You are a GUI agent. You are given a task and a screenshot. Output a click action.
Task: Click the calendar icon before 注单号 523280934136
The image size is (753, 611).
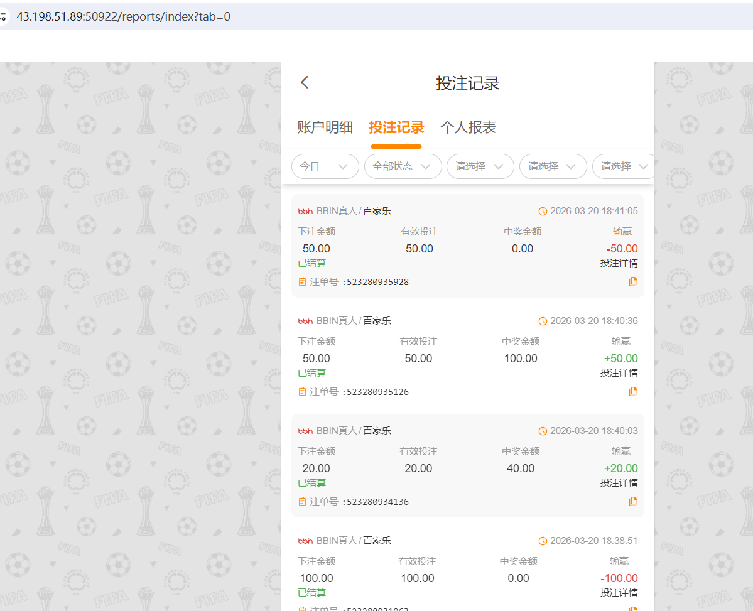(x=302, y=501)
